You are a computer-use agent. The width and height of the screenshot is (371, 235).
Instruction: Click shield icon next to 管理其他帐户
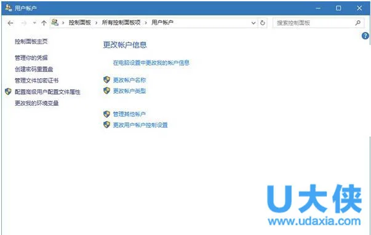[106, 114]
